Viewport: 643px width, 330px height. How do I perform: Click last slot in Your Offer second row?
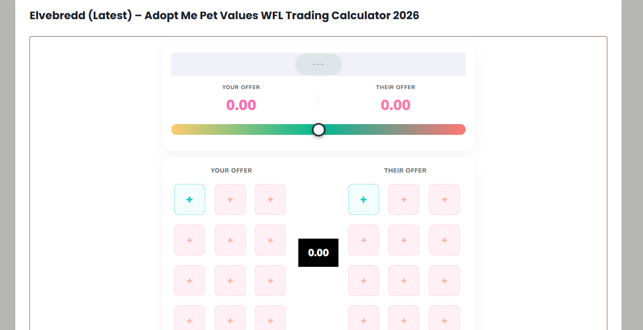point(270,240)
